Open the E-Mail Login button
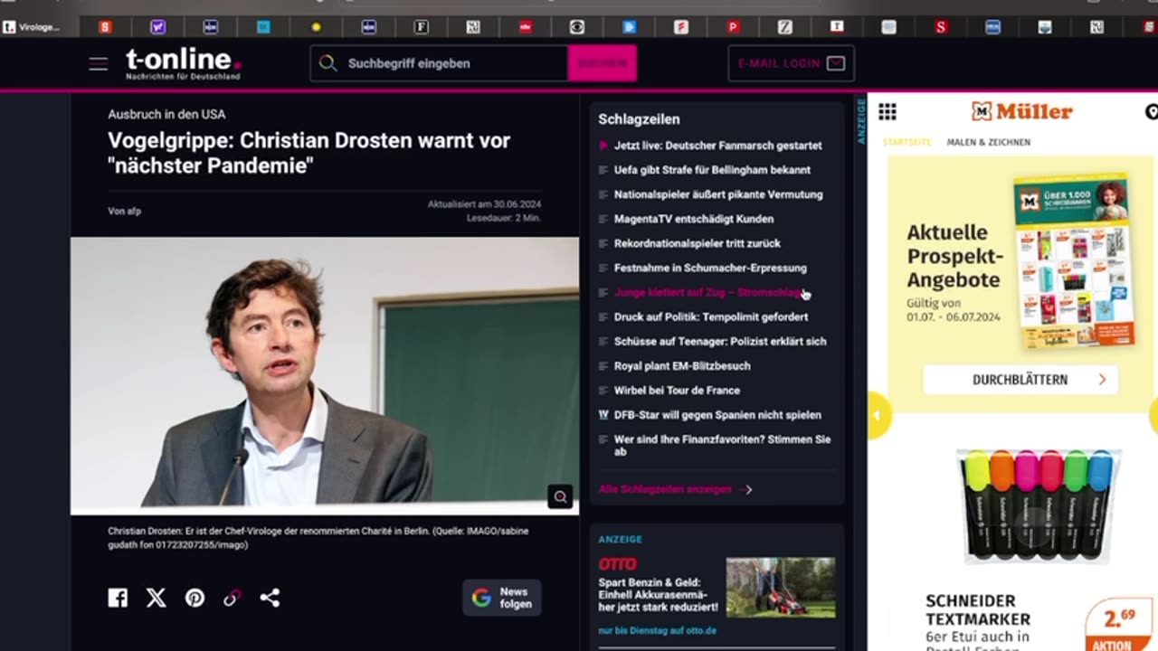This screenshot has height=651, width=1158. (x=791, y=63)
